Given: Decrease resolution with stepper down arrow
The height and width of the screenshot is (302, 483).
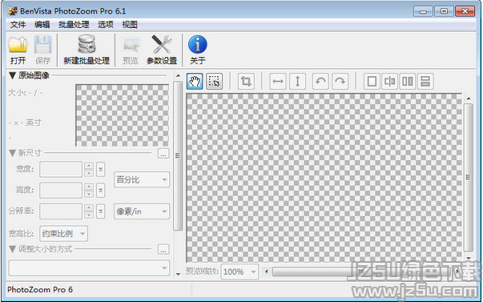Looking at the screenshot, I should pos(89,215).
